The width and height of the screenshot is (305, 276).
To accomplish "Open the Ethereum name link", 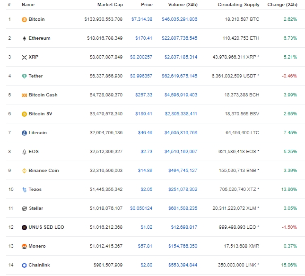I will [x=40, y=38].
